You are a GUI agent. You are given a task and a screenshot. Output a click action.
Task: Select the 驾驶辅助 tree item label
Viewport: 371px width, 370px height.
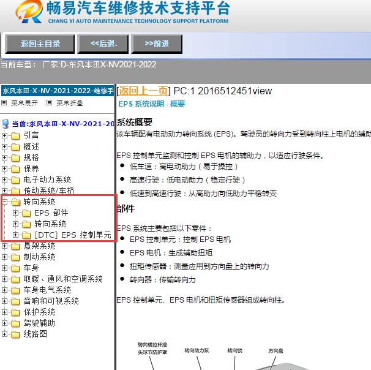point(39,323)
